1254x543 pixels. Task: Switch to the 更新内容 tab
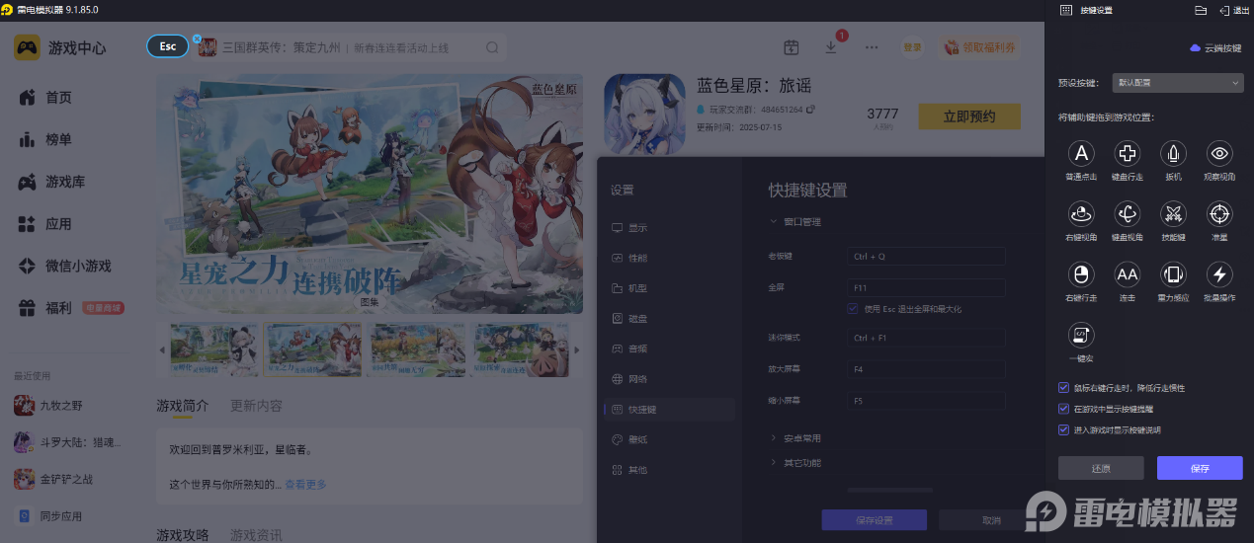coord(256,406)
